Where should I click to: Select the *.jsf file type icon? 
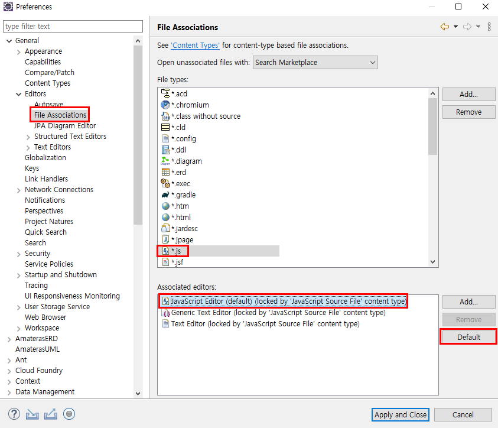pyautogui.click(x=165, y=262)
